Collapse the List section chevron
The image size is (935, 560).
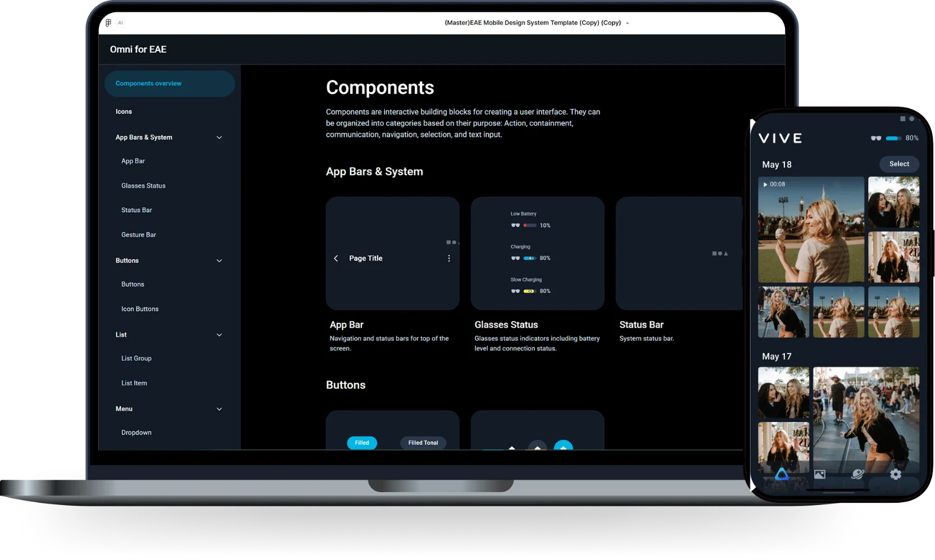click(219, 335)
